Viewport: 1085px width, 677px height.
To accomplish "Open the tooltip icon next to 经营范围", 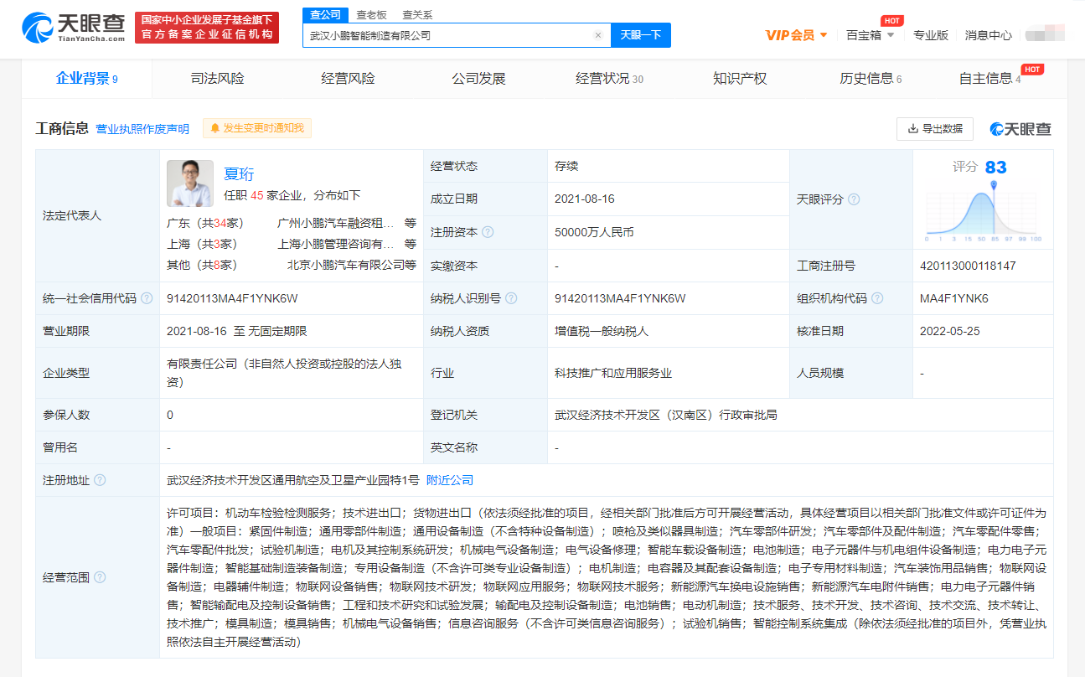I will coord(101,578).
